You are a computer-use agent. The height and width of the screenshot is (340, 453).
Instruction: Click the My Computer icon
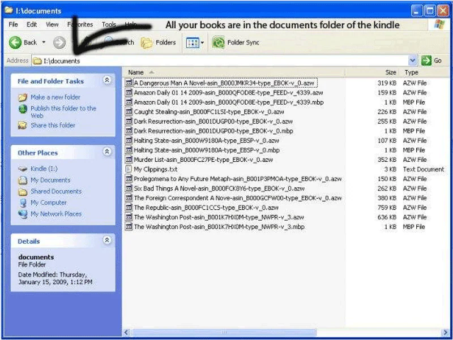[23, 203]
